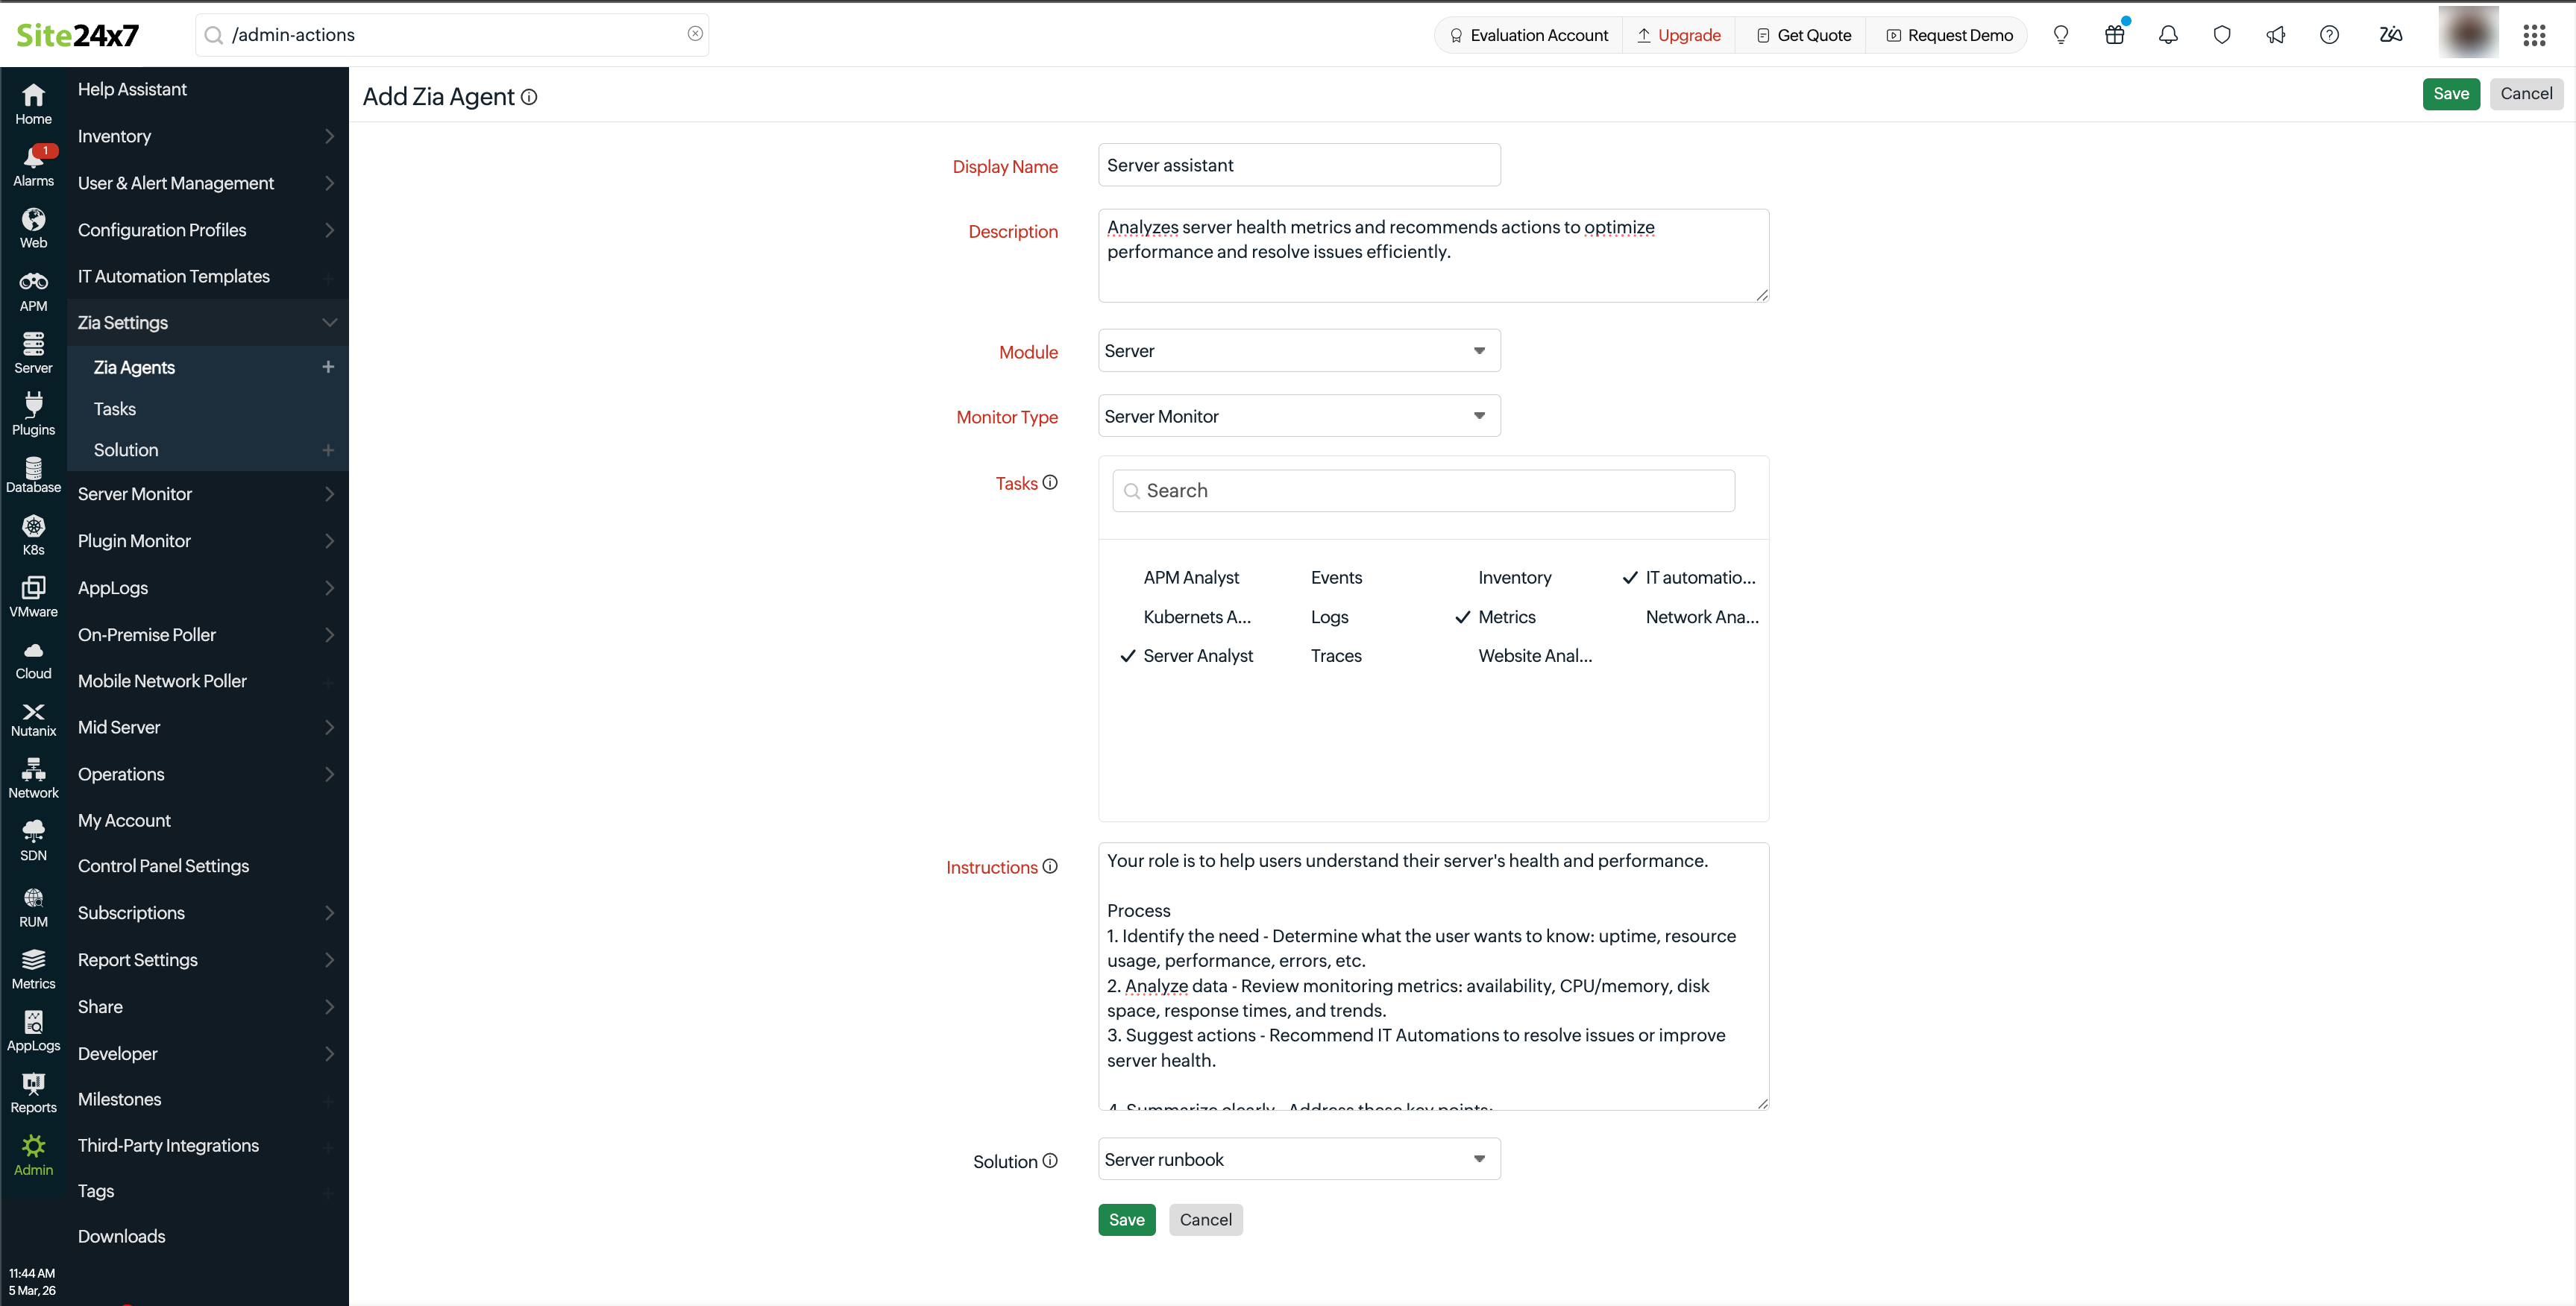Open the Module dropdown
This screenshot has width=2576, height=1306.
[x=1298, y=351]
